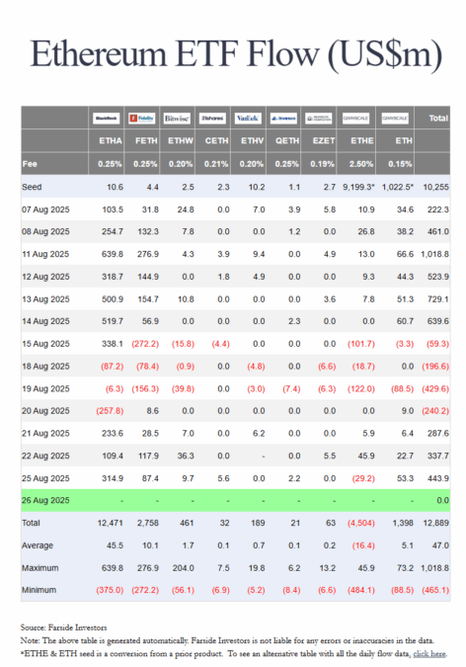The width and height of the screenshot is (466, 667).
Task: Select the QETH column header
Action: (287, 140)
